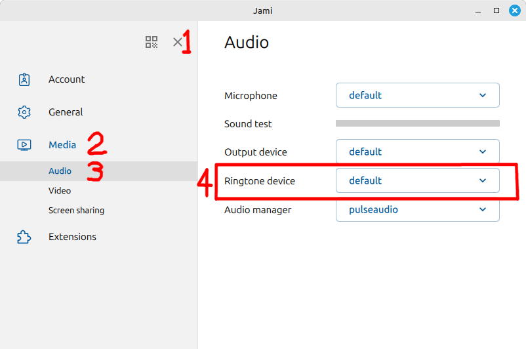
Task: Click the Microphone label
Action: coord(251,96)
